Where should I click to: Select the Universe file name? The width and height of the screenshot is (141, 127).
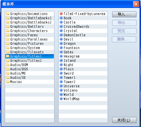(72, 86)
